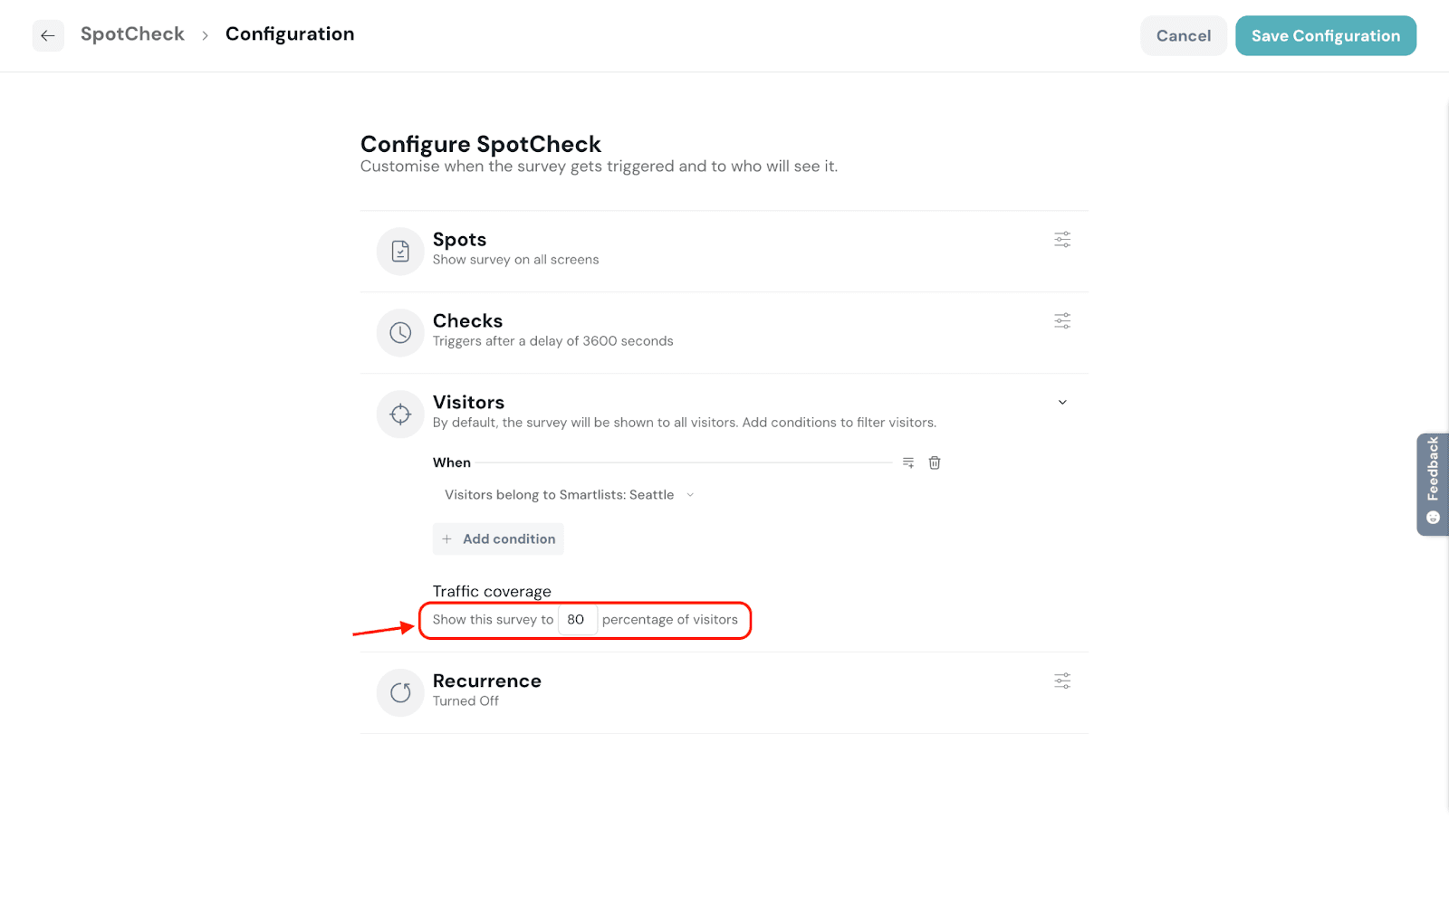Select the Configuration breadcrumb item
1449x905 pixels.
[290, 34]
